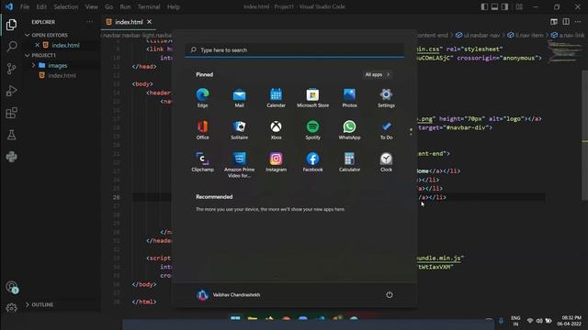
Task: Open Manage gear in VS Code
Action: click(x=12, y=308)
